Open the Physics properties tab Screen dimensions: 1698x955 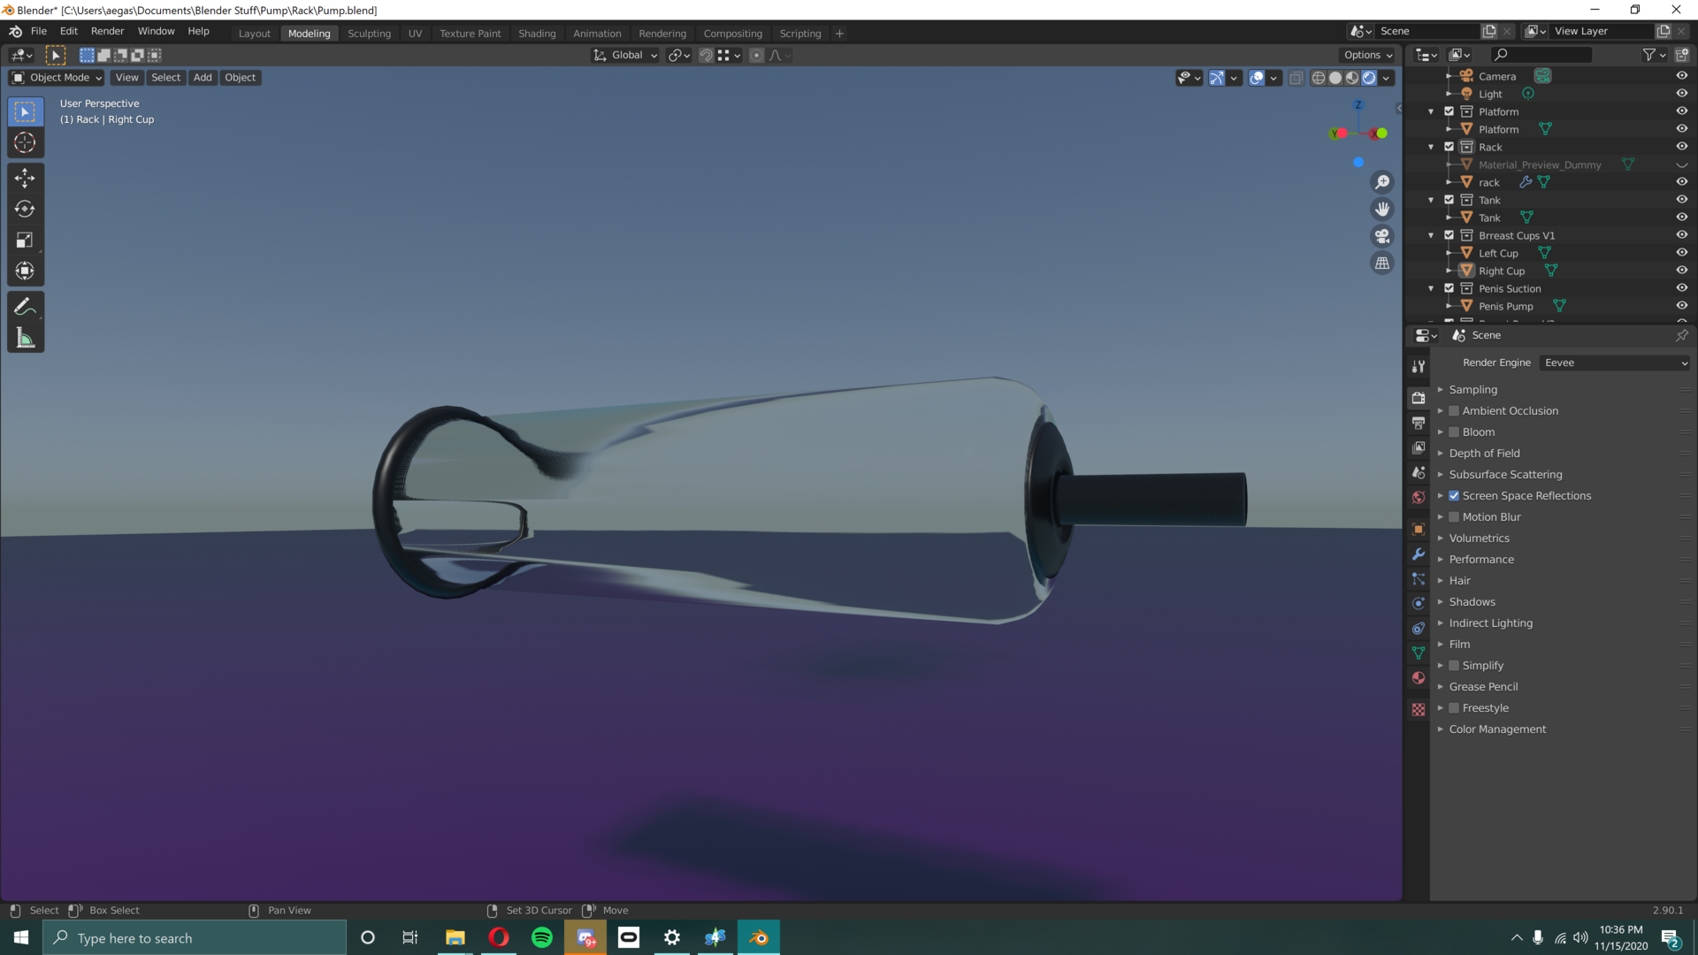point(1419,603)
